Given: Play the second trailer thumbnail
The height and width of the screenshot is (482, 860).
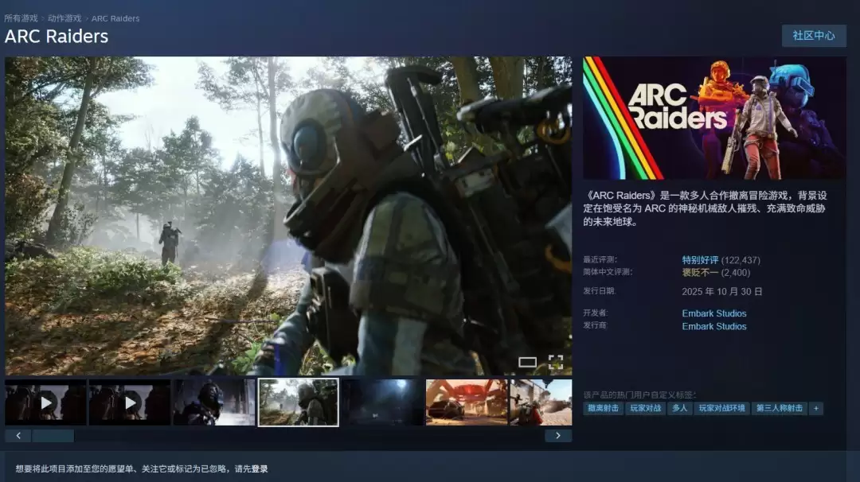Looking at the screenshot, I should [x=130, y=402].
